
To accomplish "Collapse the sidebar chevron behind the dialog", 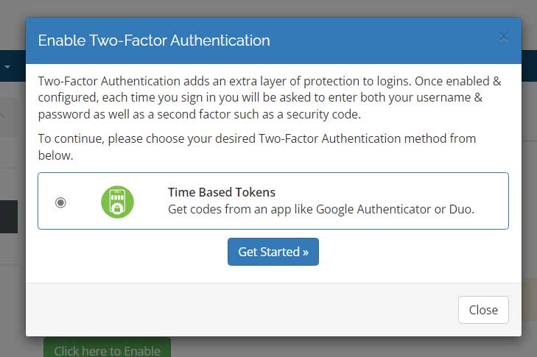I will [4, 116].
